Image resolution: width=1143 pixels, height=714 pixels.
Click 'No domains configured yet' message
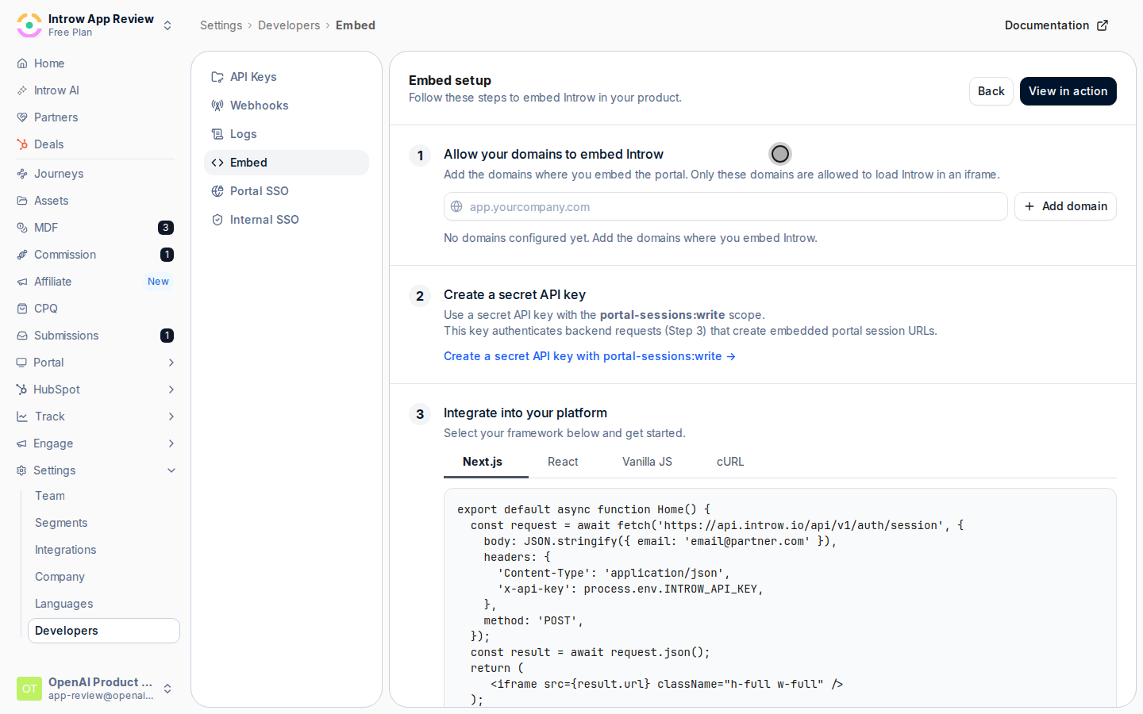(630, 238)
